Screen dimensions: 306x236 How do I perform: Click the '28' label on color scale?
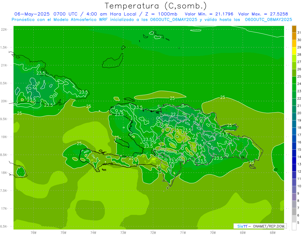pos(299,54)
